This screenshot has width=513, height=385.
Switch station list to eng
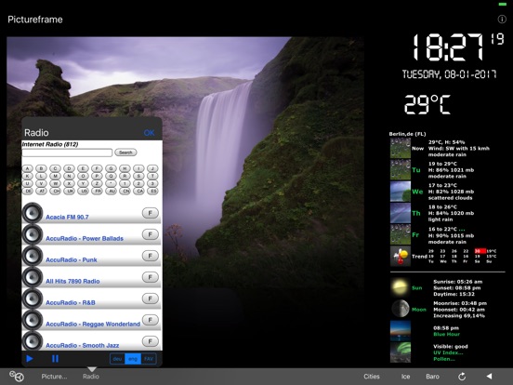point(133,359)
